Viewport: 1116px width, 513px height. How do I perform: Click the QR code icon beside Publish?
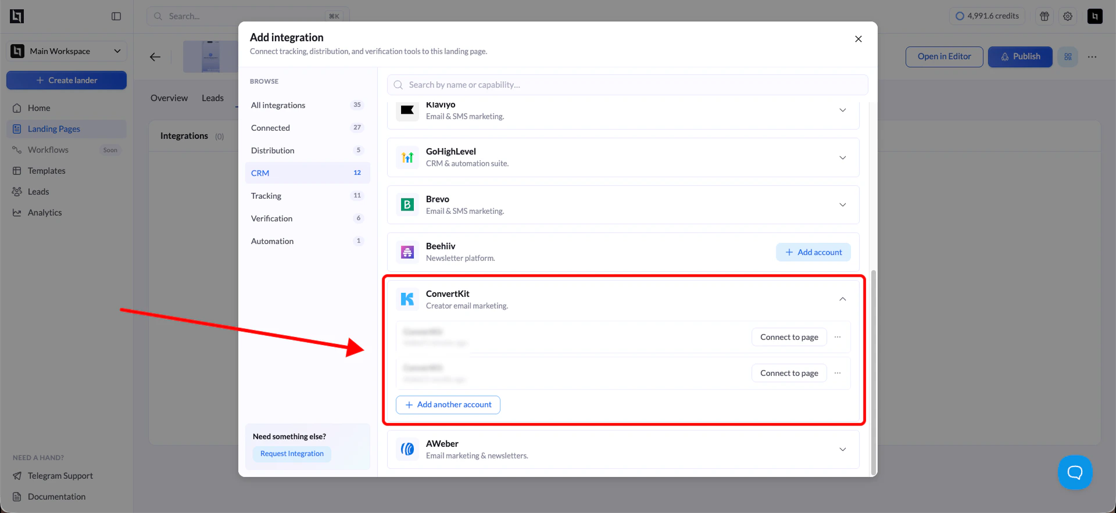tap(1068, 57)
